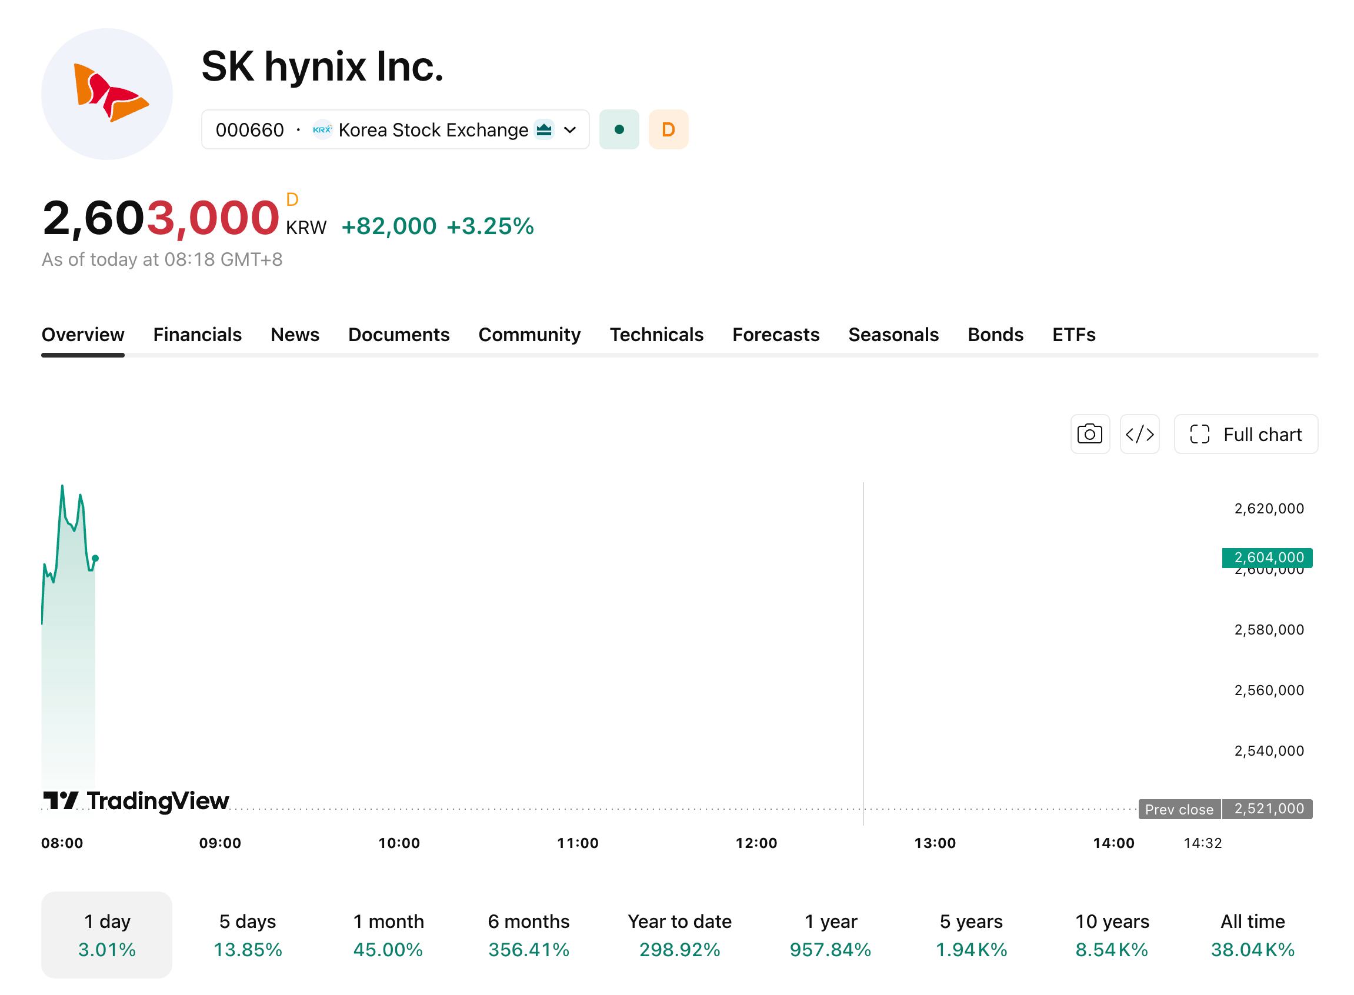Select the Year to date range
Image resolution: width=1354 pixels, height=995 pixels.
(x=679, y=935)
